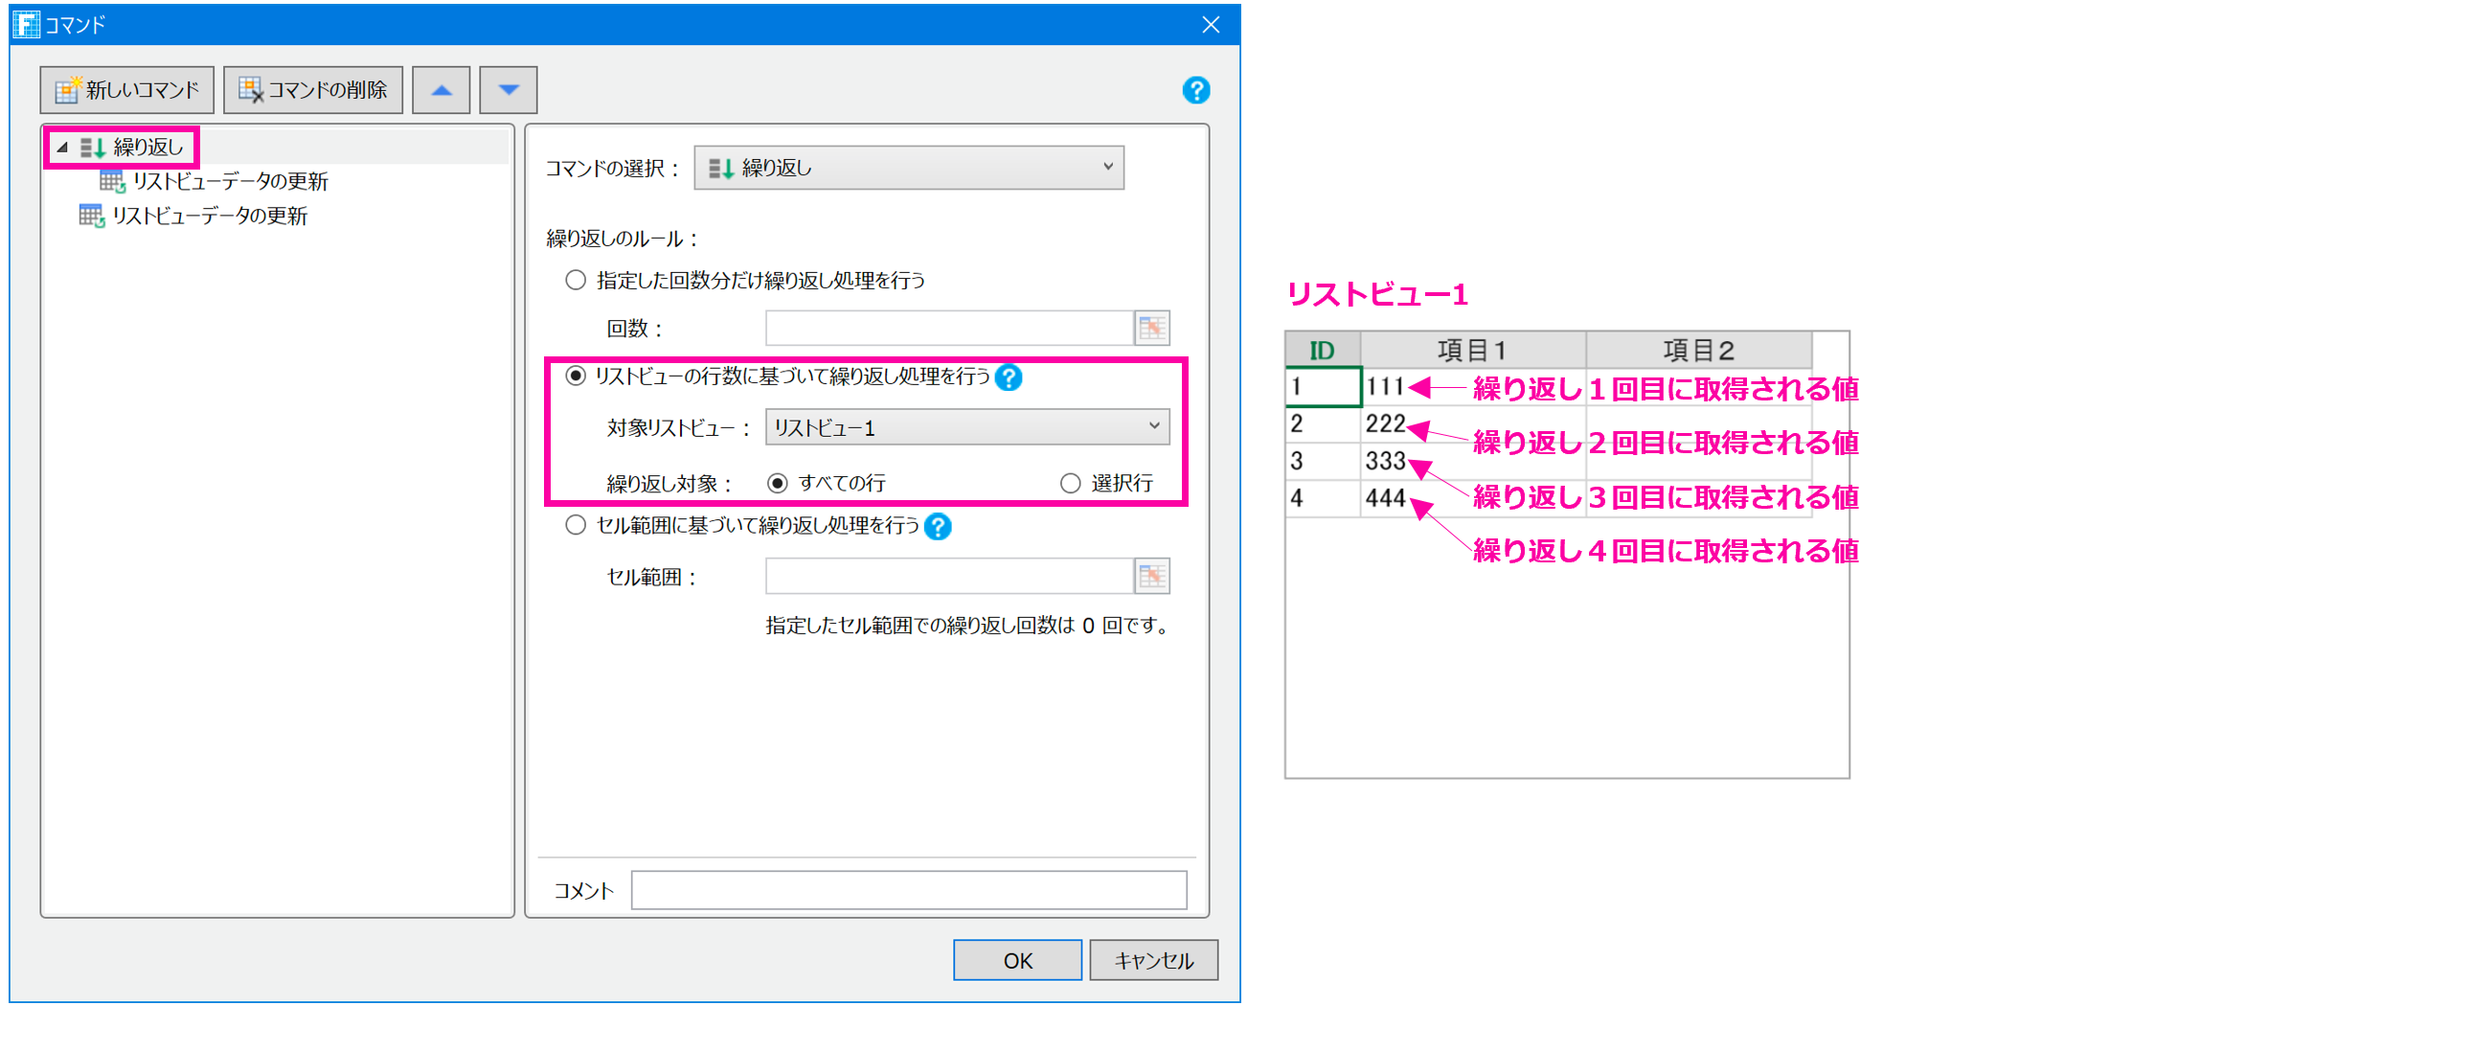Click the 新しいコマンド button
The height and width of the screenshot is (1051, 2472).
[126, 90]
